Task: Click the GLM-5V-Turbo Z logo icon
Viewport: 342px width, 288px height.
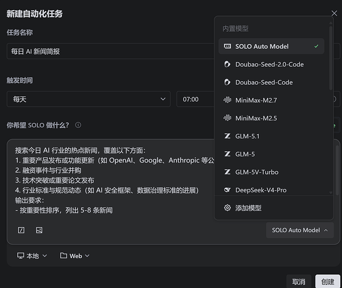Action: [x=227, y=172]
